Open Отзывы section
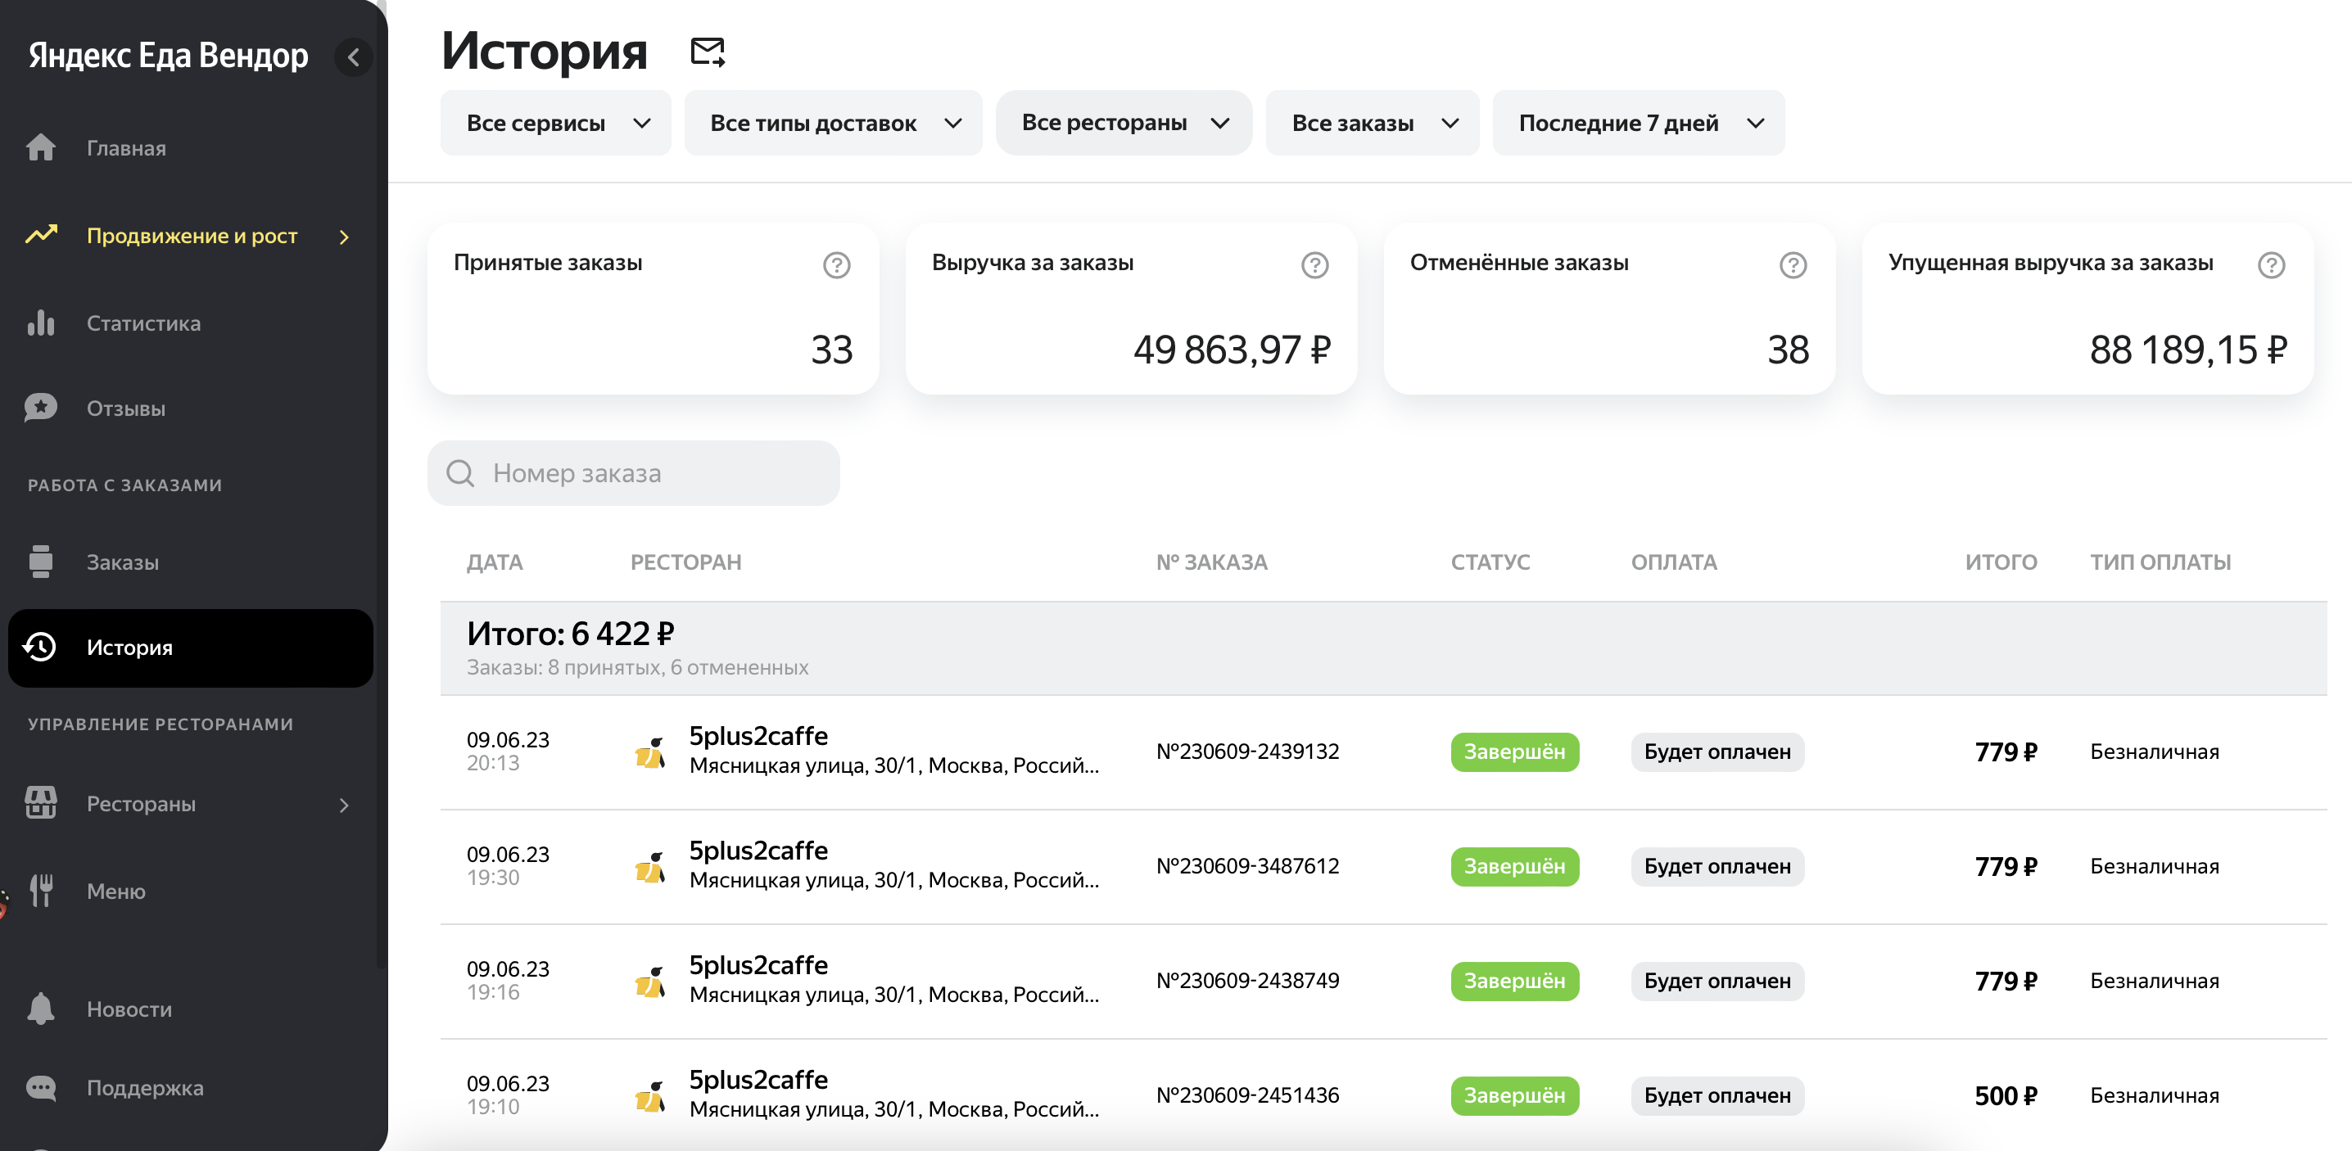2352x1151 pixels. (126, 408)
